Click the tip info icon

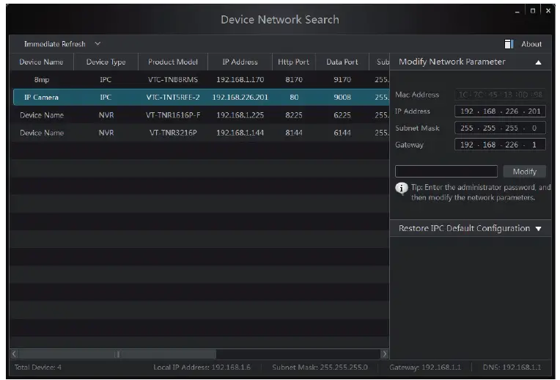[x=402, y=189]
